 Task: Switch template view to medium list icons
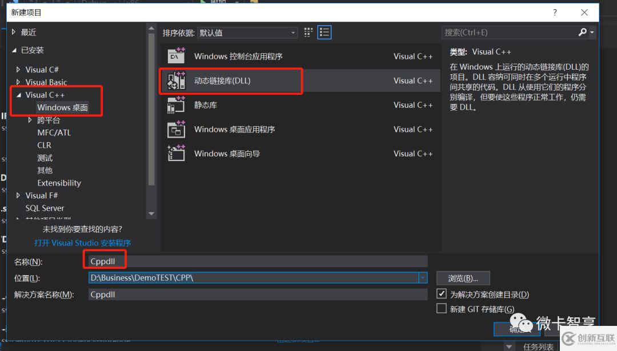[324, 32]
